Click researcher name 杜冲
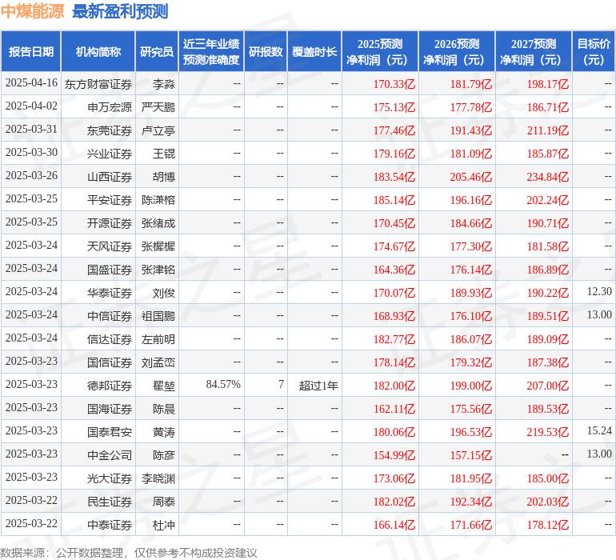The width and height of the screenshot is (616, 560). tap(164, 525)
